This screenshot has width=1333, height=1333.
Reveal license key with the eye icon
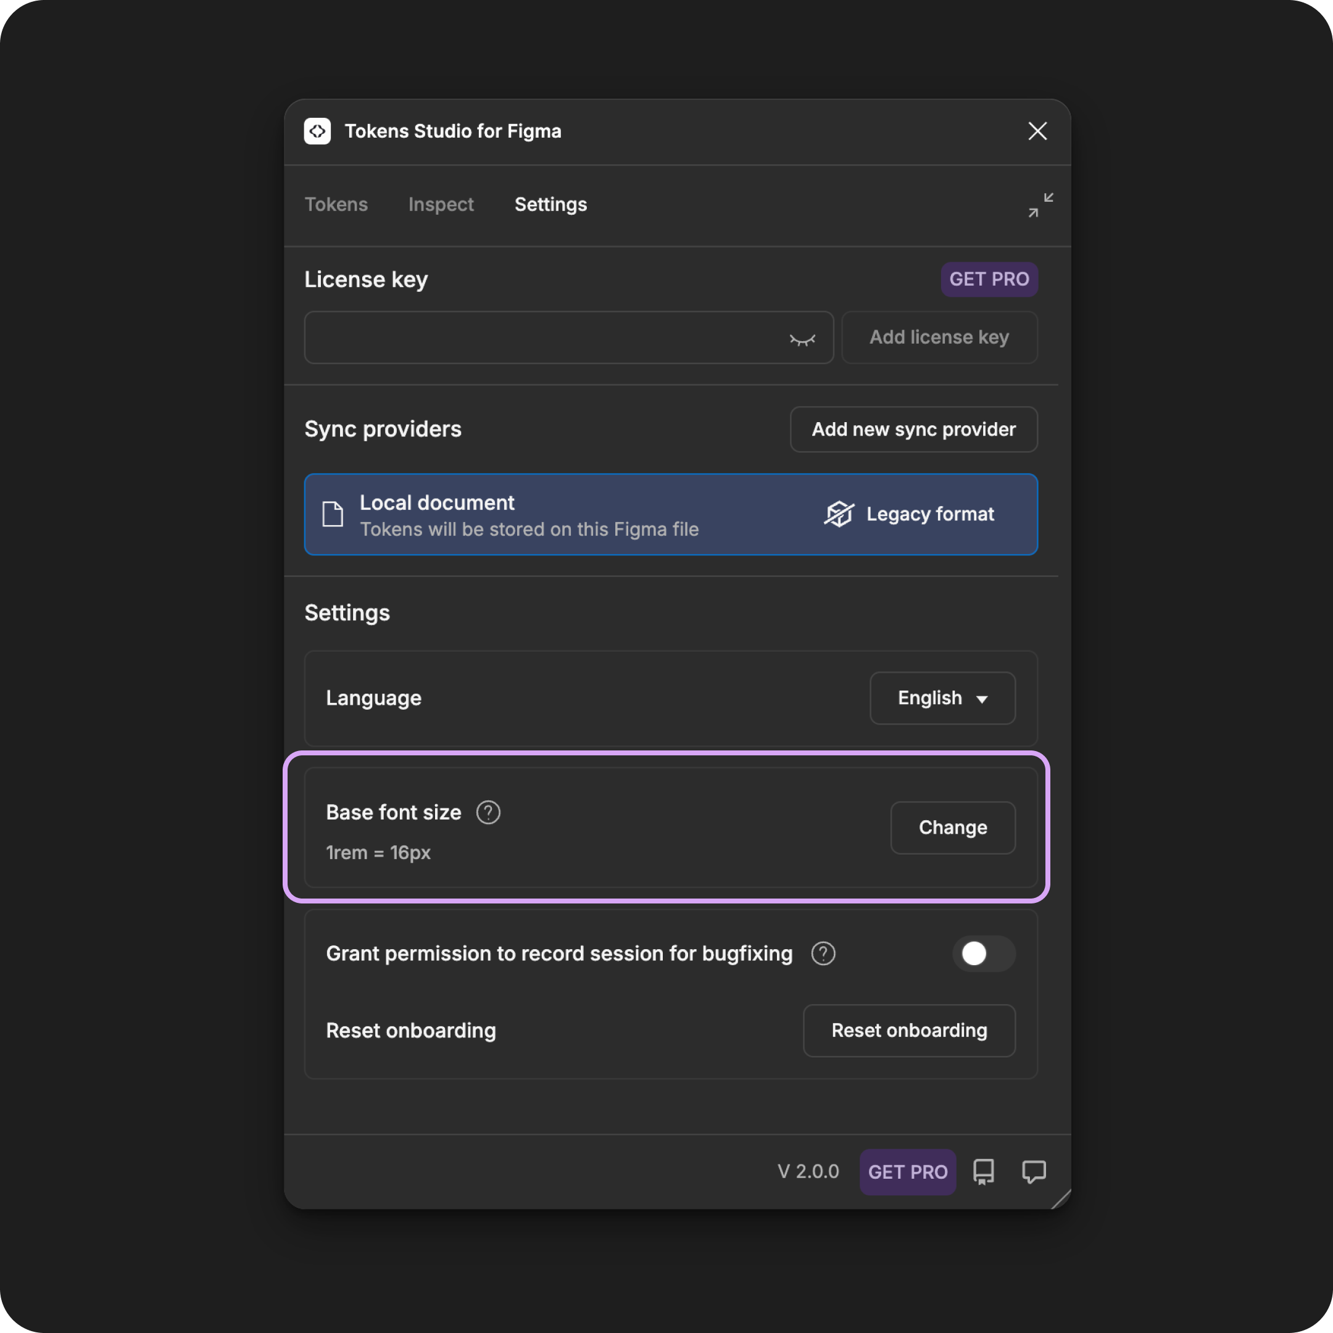pos(802,338)
